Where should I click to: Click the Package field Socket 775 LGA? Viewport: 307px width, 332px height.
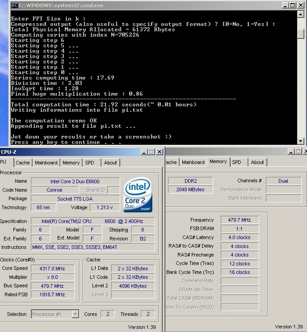coord(75,199)
